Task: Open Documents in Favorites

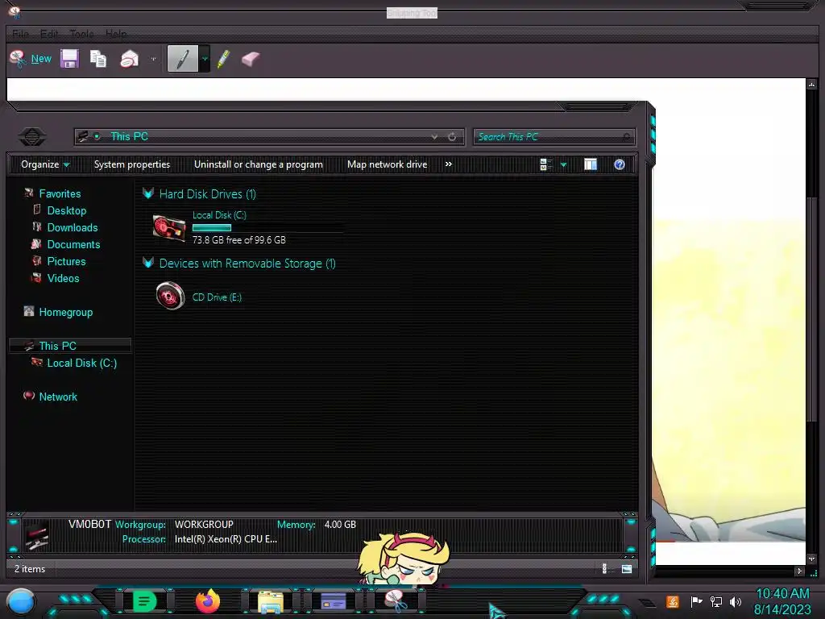Action: 73,244
